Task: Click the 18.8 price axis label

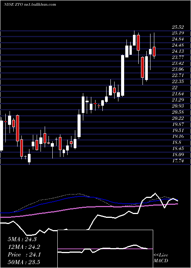Action: point(176,142)
